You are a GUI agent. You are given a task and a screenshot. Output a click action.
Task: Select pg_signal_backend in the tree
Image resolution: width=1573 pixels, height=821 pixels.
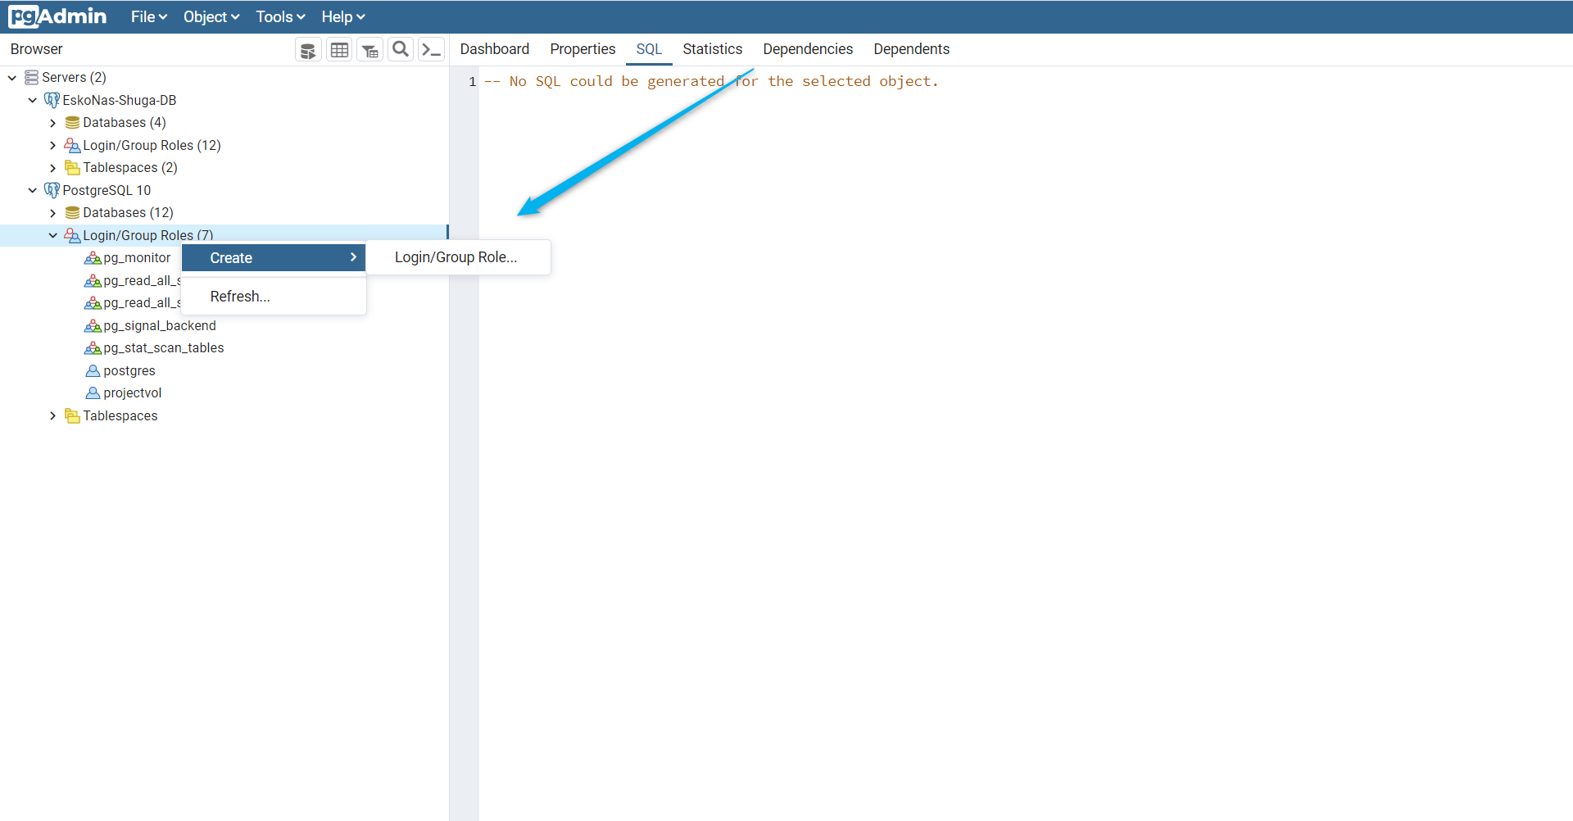click(x=160, y=325)
